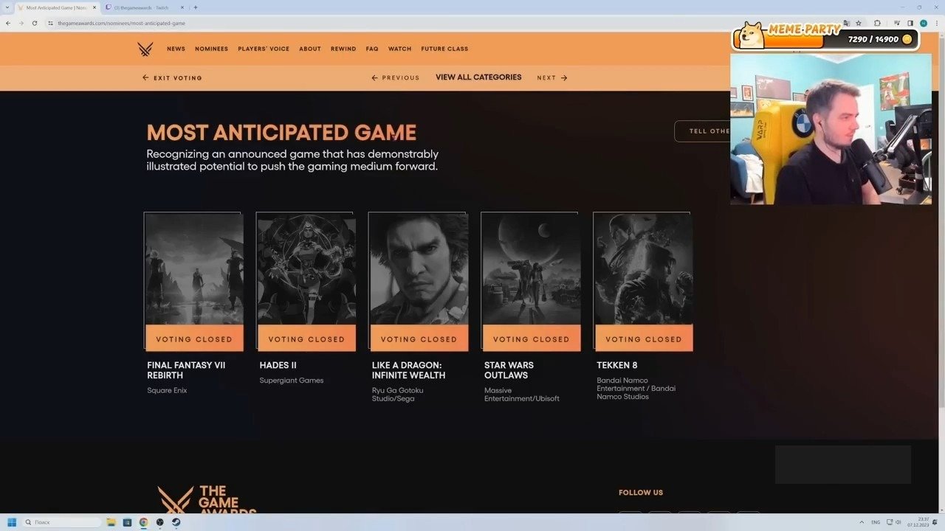View site information icon in address bar
The width and height of the screenshot is (945, 531).
50,23
